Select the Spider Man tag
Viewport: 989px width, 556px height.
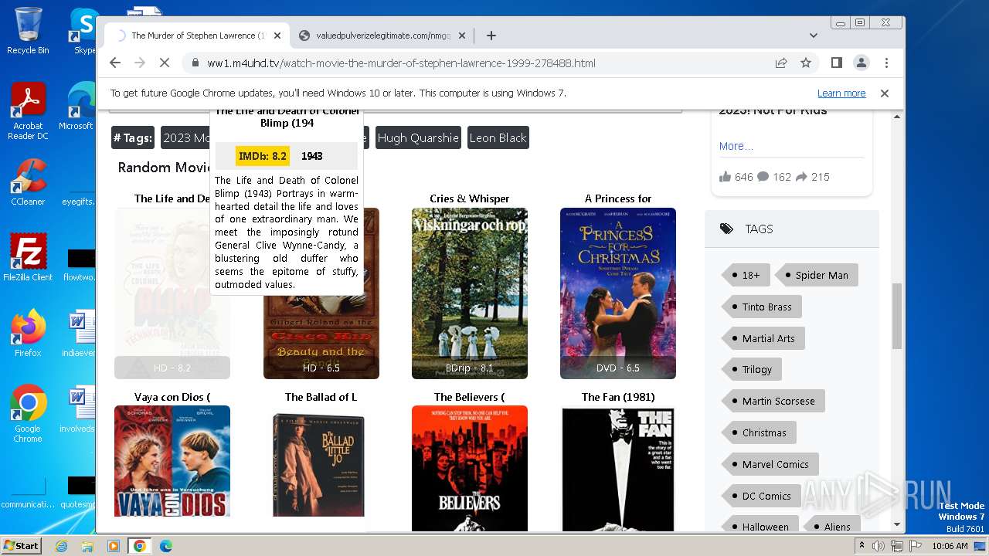click(x=816, y=275)
